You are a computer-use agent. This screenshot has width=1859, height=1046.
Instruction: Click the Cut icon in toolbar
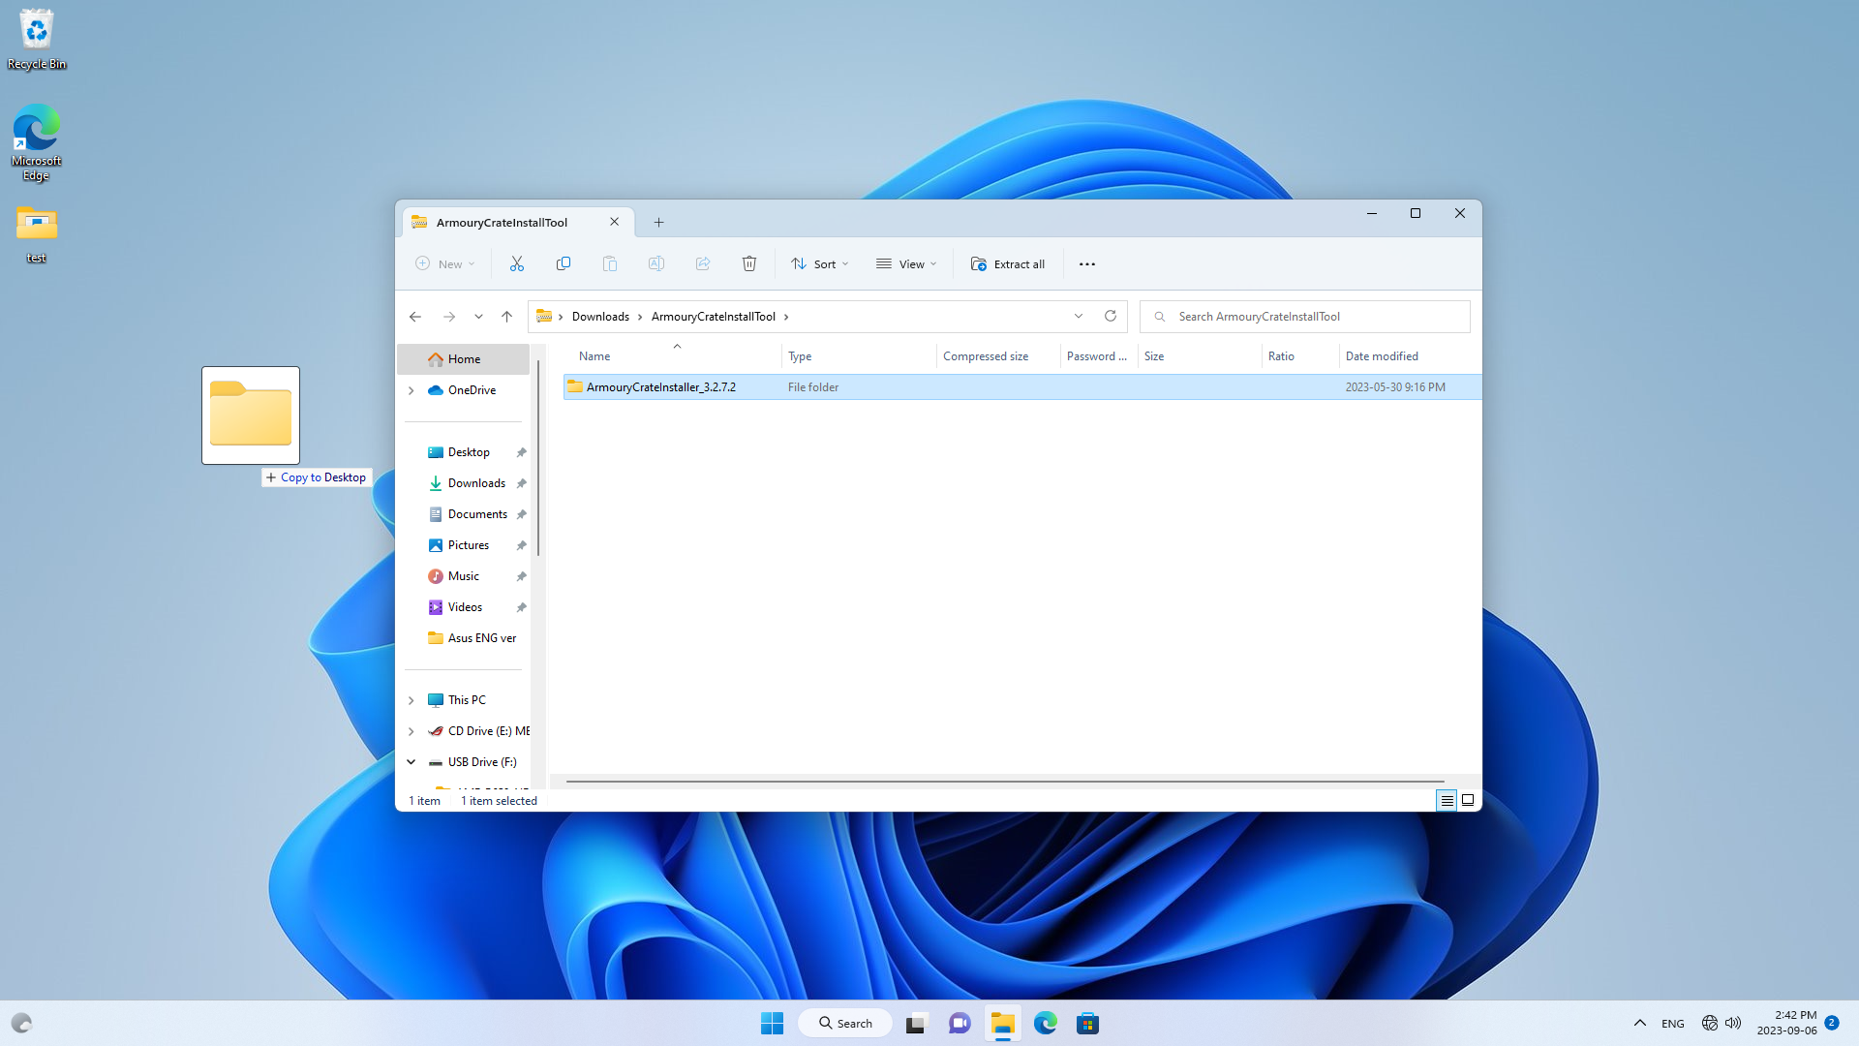tap(517, 263)
